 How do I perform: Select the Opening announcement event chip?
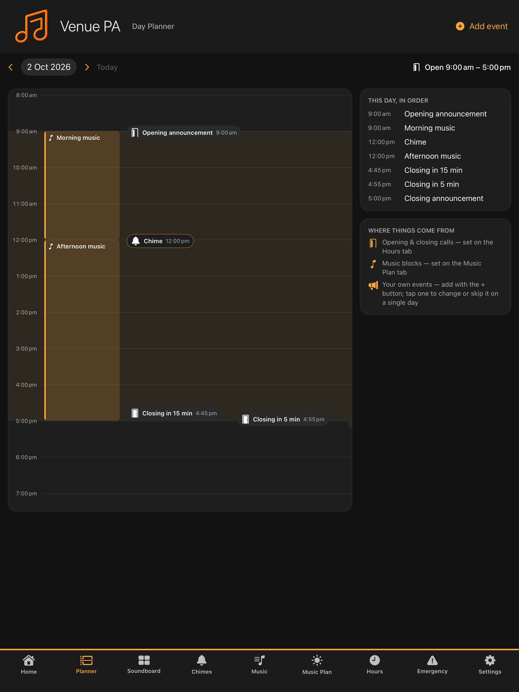[x=184, y=133]
